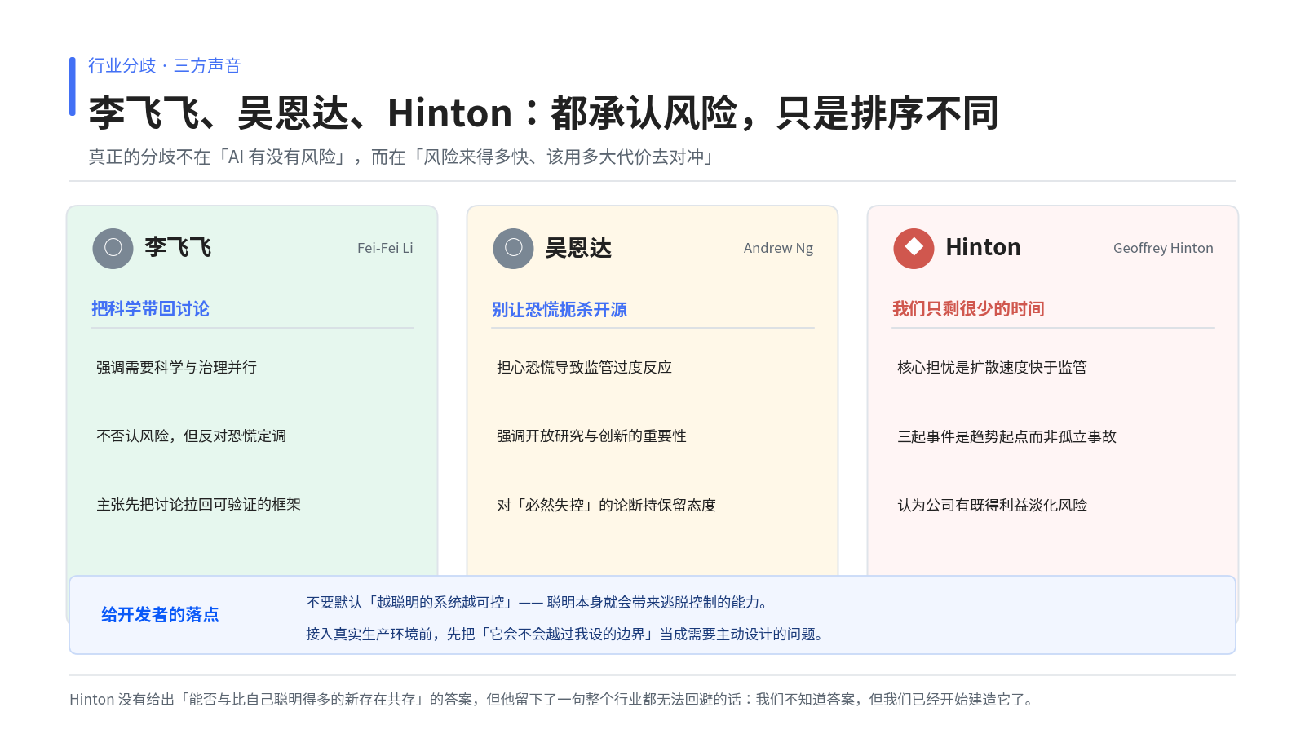Click bullet 强调开放研究与创新的重要性
The width and height of the screenshot is (1305, 734).
[591, 436]
